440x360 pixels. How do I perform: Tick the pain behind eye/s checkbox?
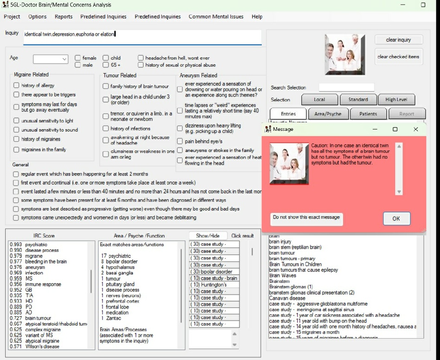[x=180, y=141]
